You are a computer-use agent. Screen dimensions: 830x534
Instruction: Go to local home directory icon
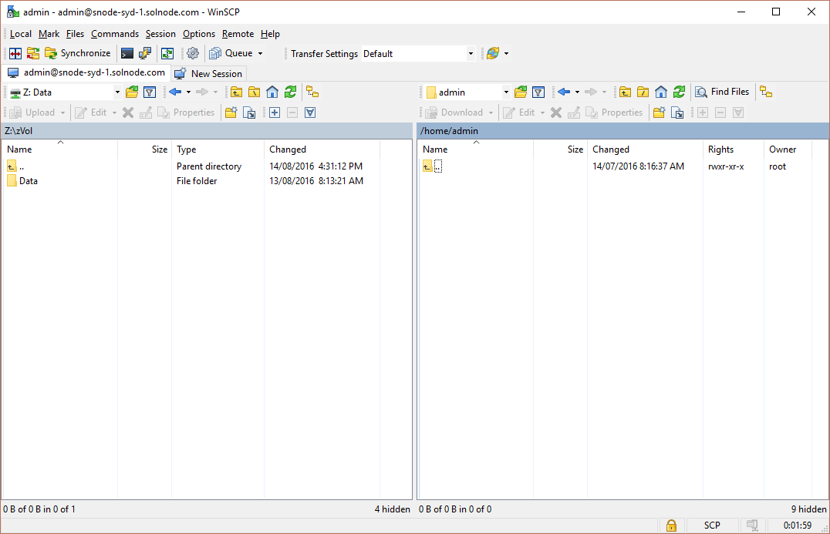[272, 92]
